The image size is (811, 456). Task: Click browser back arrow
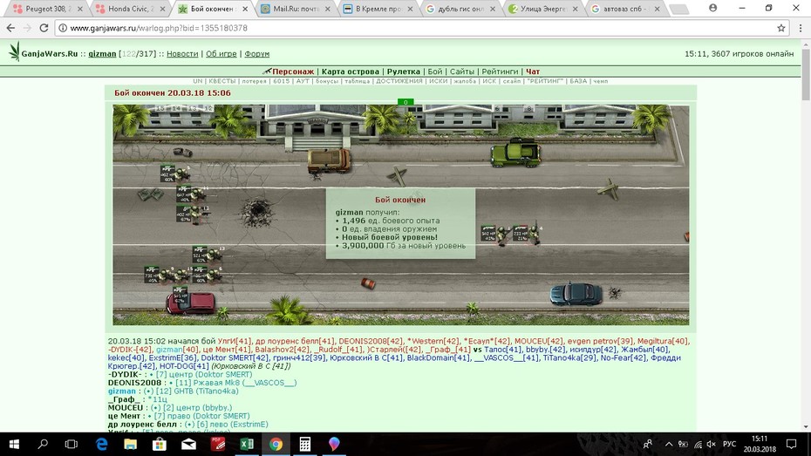point(10,28)
